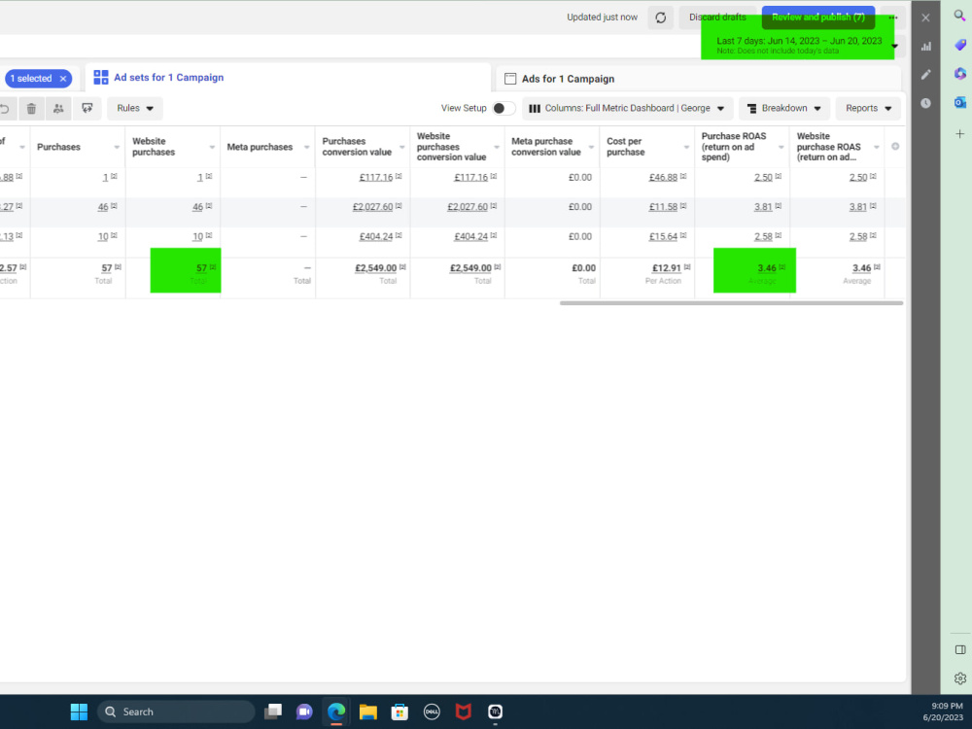Open the Cost per purchase column menu arrow
This screenshot has width=972, height=729.
686,147
